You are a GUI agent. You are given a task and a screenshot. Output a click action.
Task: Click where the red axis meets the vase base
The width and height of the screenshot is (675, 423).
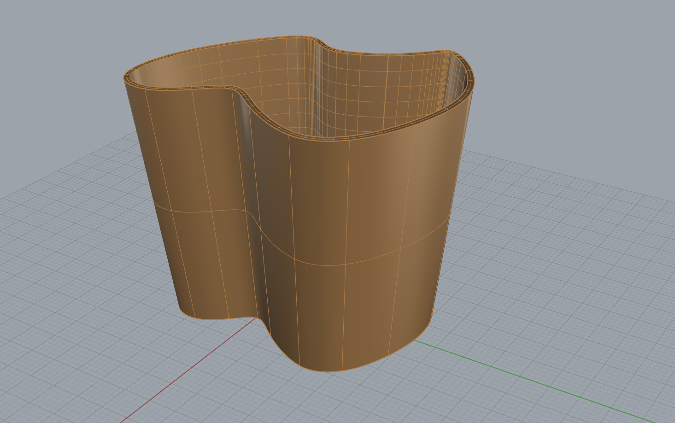coord(255,319)
